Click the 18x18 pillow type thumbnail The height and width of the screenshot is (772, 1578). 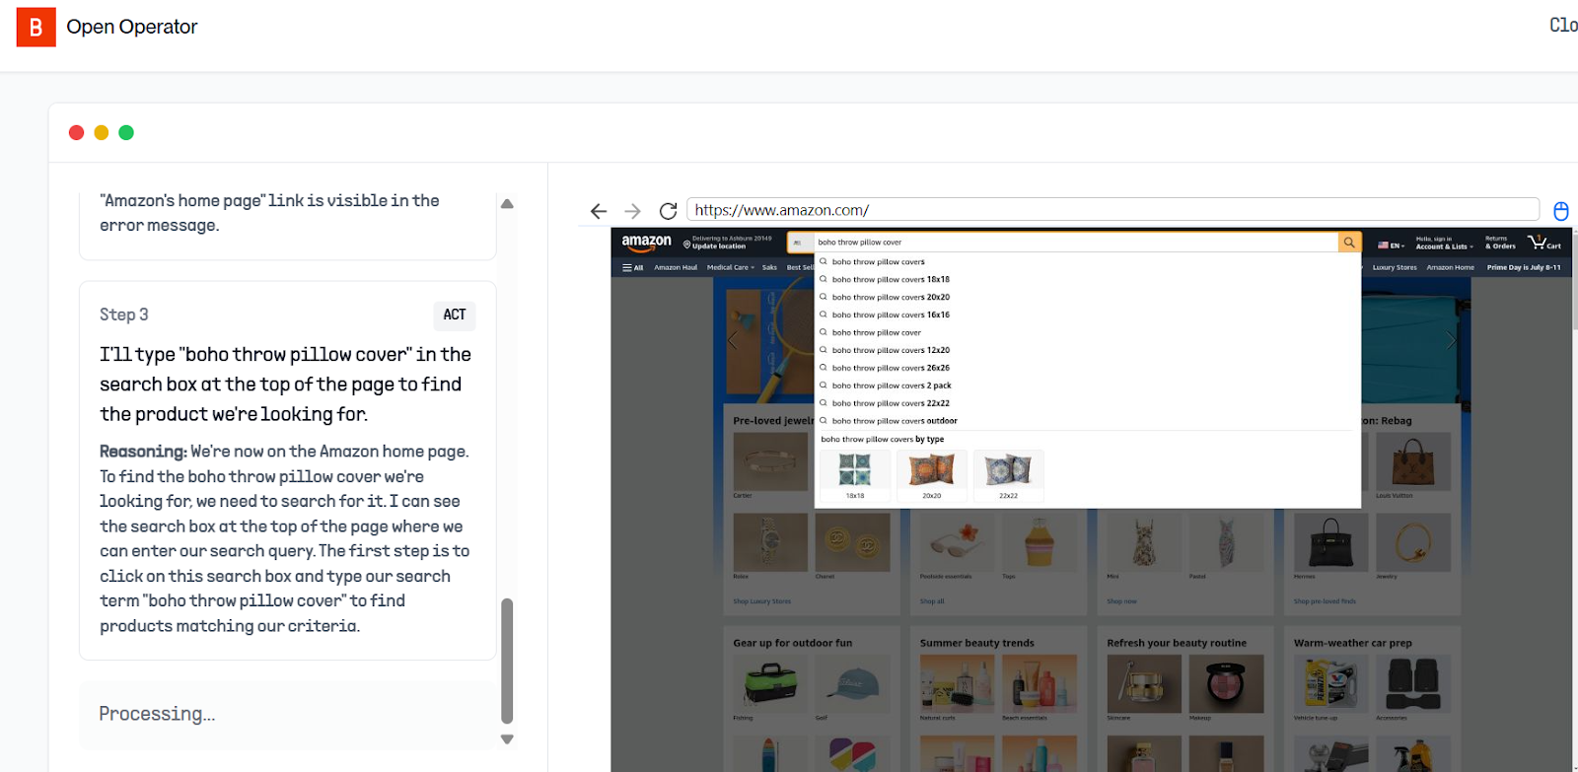click(x=855, y=474)
